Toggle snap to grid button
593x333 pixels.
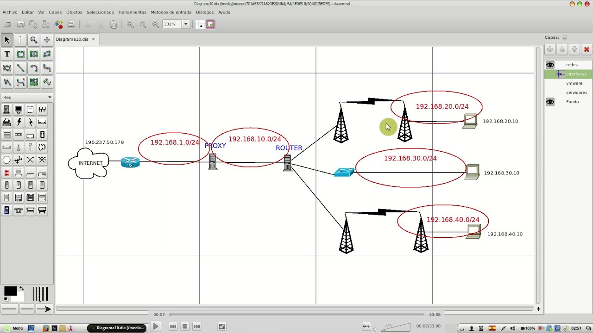point(200,24)
